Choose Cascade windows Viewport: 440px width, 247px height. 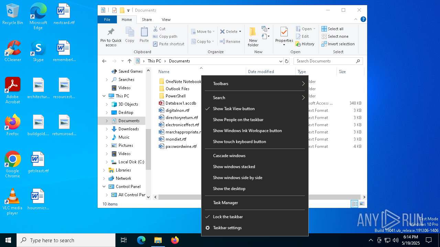click(x=255, y=156)
